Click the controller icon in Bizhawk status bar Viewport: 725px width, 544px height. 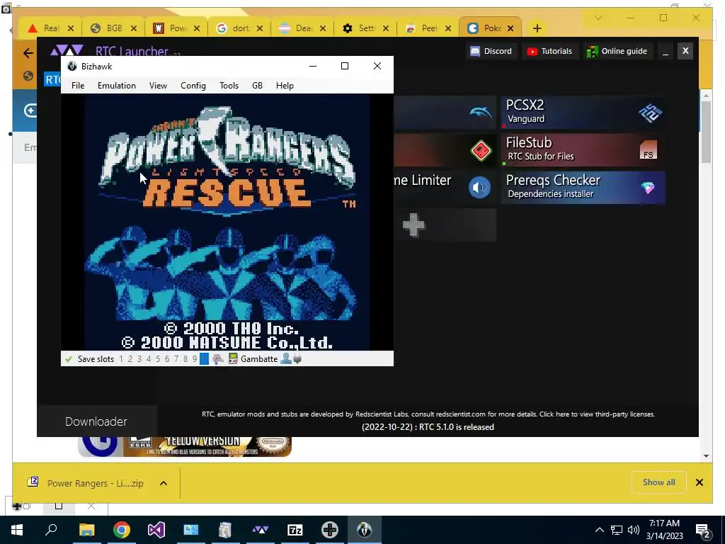pos(218,359)
